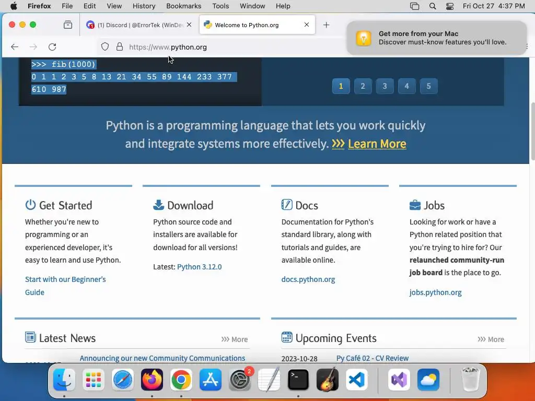Open Py Café 02 - CV Review event
This screenshot has height=401, width=535.
tap(372, 358)
